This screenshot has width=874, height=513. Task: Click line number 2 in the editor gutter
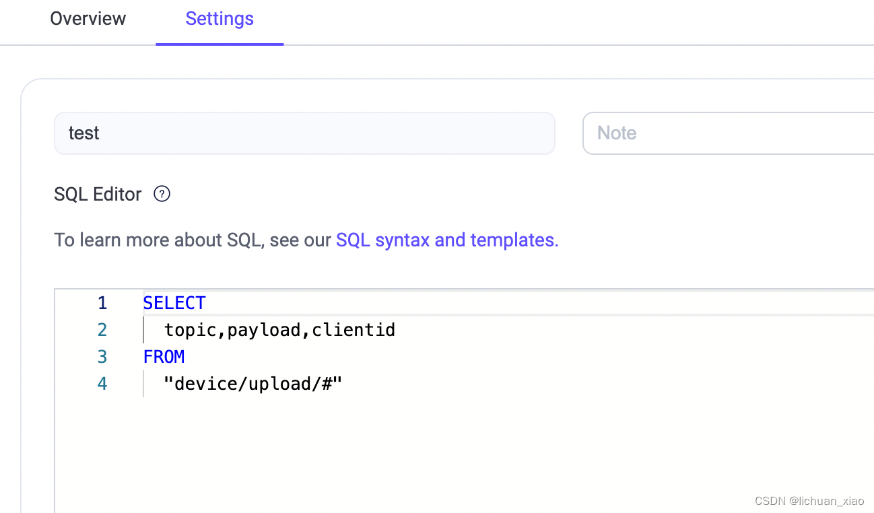[102, 330]
